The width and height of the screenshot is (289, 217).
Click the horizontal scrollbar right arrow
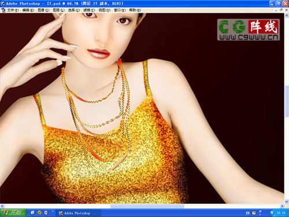click(282, 206)
